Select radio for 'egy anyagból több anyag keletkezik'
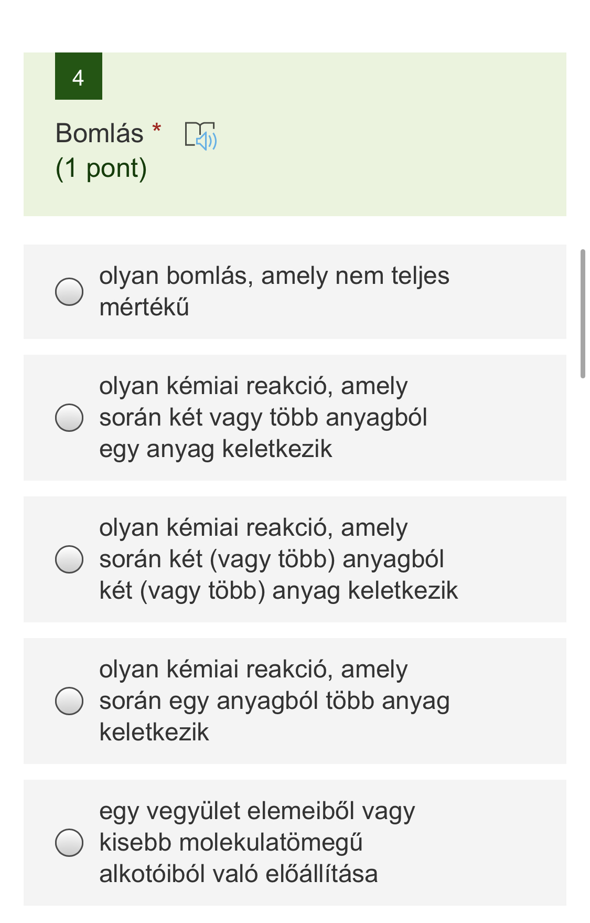Screen dimensions: 590x923 pyautogui.click(x=69, y=701)
